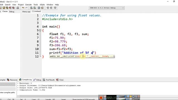
Task: Pause the screen recording
Action: point(105,99)
